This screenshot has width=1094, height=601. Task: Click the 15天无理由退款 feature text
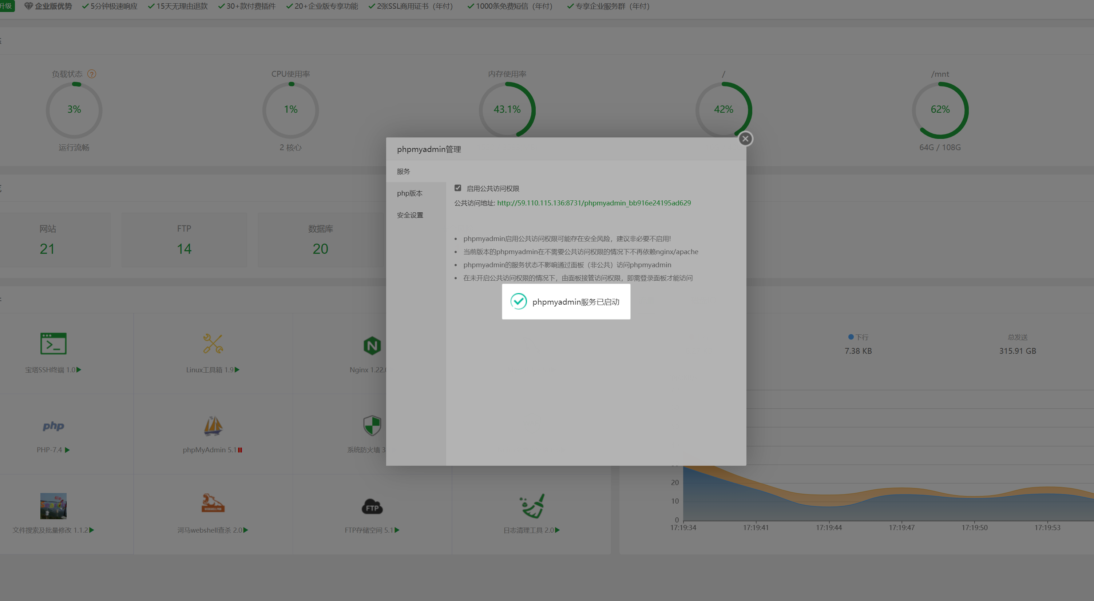click(x=182, y=6)
